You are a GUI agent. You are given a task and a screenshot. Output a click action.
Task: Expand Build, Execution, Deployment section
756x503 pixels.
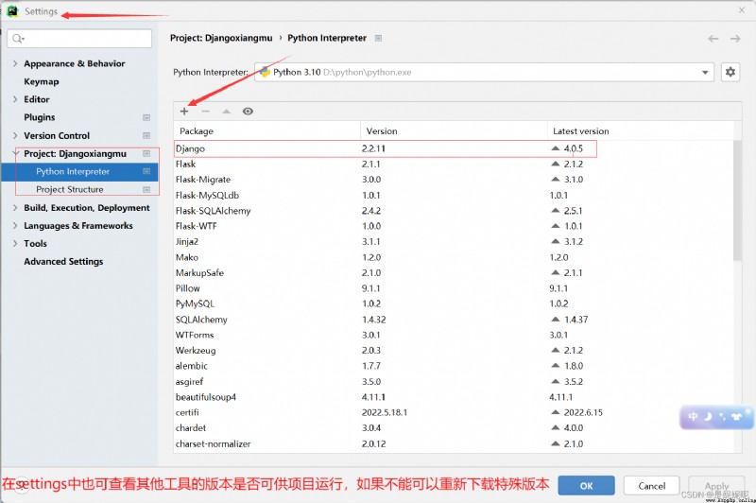point(15,208)
